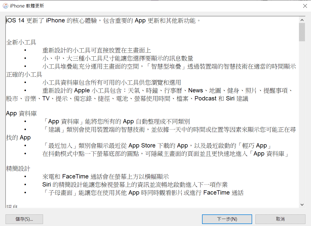Click the 全新小工具 heading text

[21, 42]
